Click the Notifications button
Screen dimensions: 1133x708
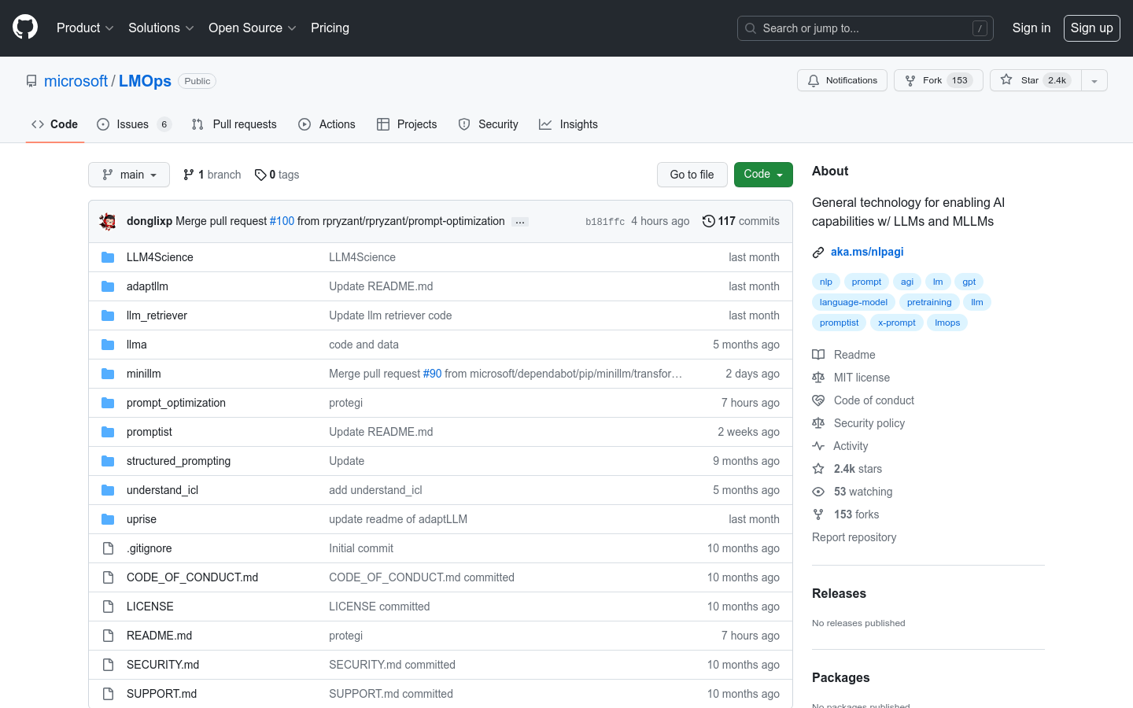(x=843, y=80)
